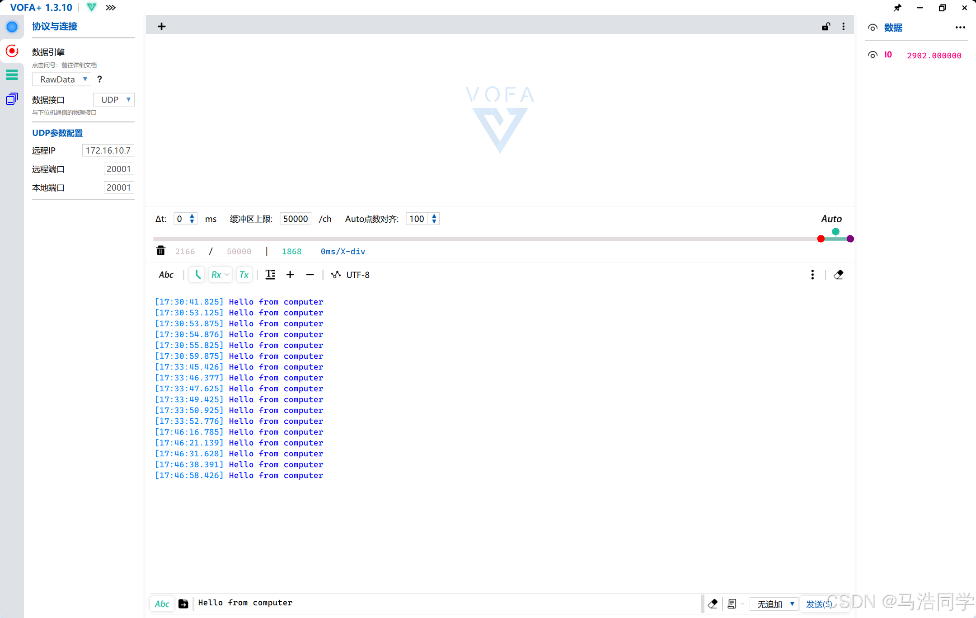Select the log line at 17:33:45.426
The width and height of the screenshot is (976, 618).
[x=239, y=367]
